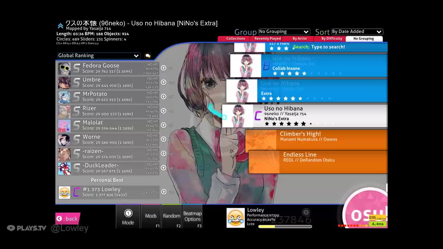Click -raizen-'s player avatar
Screen dimensions: 443x249
point(64,154)
